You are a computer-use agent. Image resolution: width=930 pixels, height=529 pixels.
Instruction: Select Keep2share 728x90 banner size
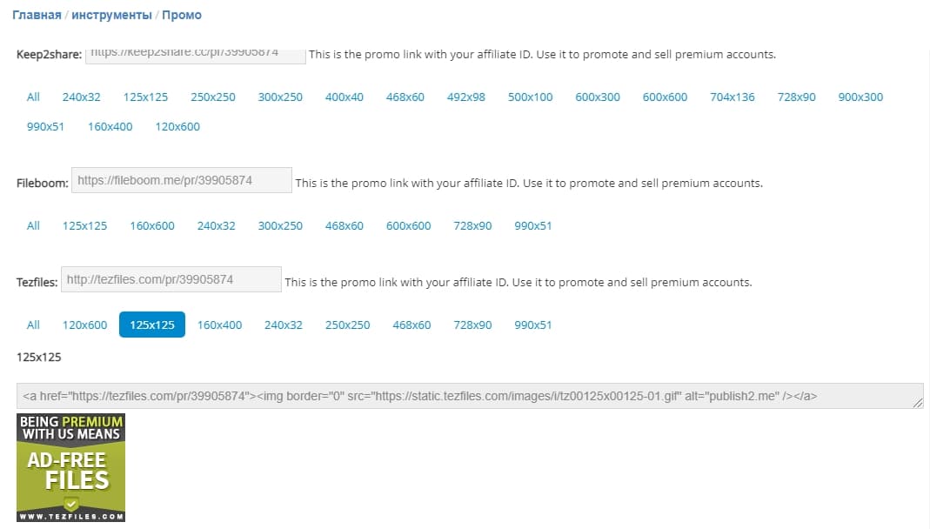coord(797,97)
